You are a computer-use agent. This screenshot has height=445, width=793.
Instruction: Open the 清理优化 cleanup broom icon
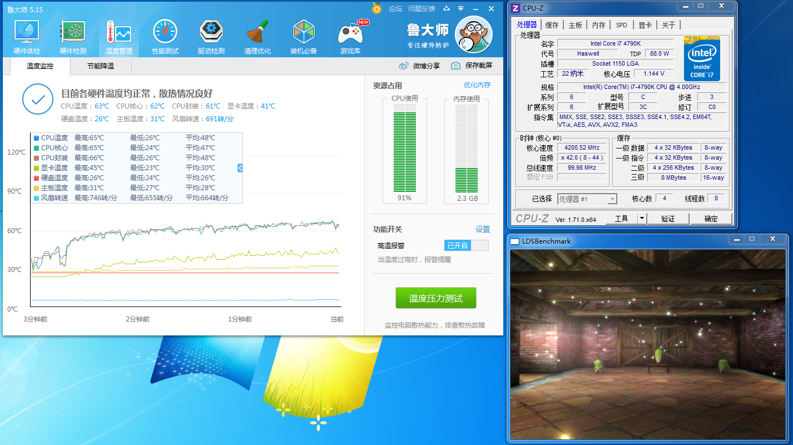coord(257,37)
